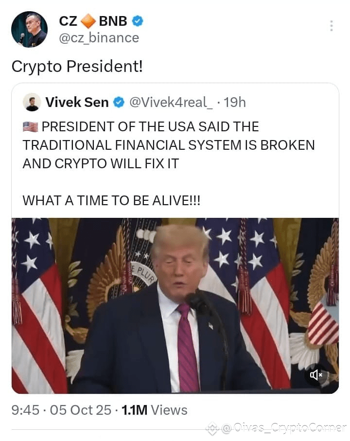Open the @Vivek4real_ handle
The height and width of the screenshot is (441, 350).
(x=171, y=103)
